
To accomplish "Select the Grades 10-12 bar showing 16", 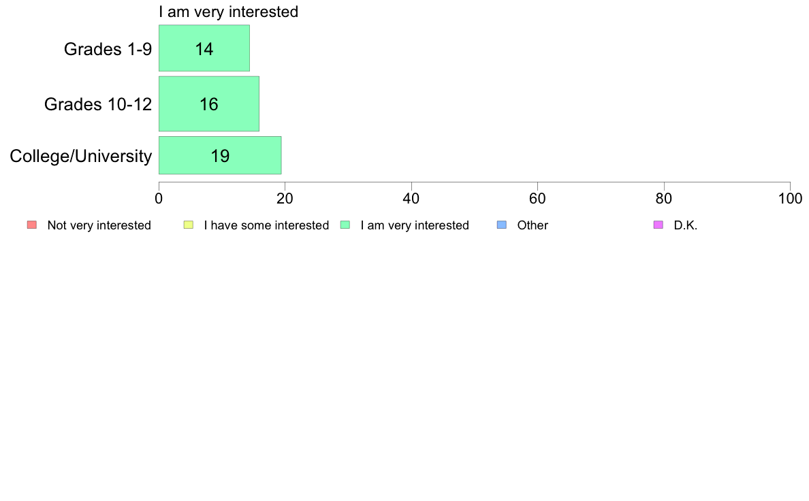I will click(x=209, y=103).
